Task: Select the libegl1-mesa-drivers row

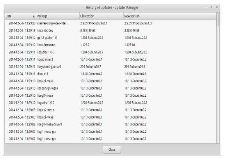Action: [x=110, y=124]
